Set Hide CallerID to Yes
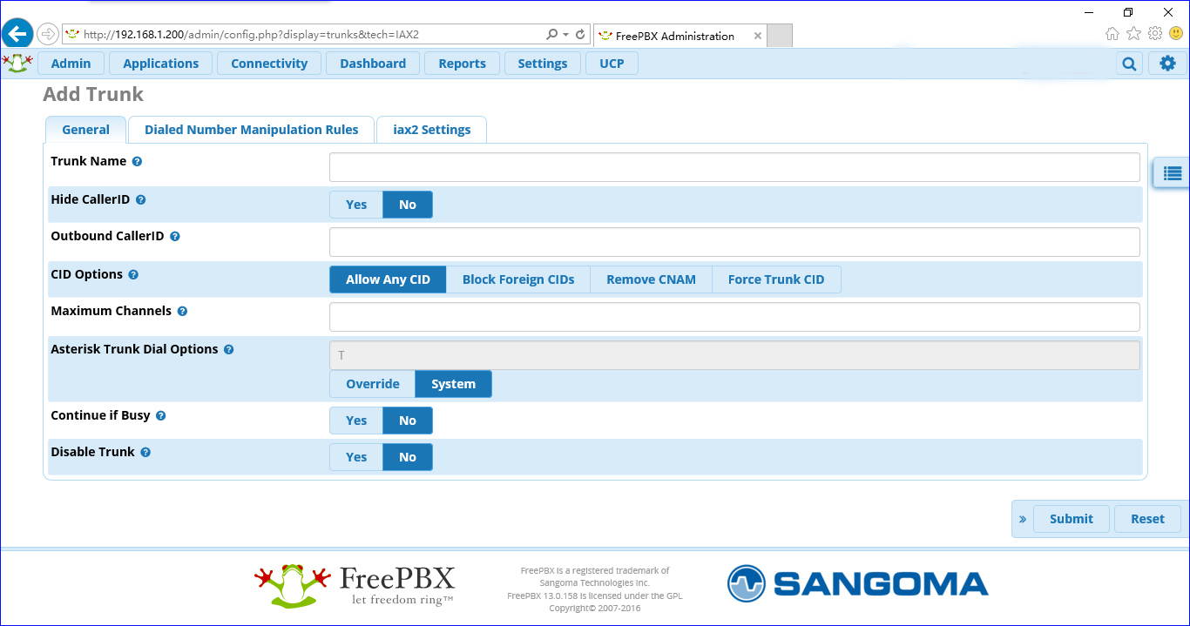 [x=355, y=204]
